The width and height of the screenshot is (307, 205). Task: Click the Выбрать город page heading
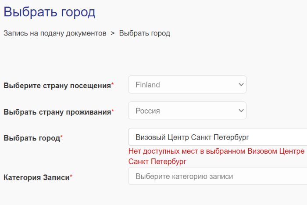(50, 12)
